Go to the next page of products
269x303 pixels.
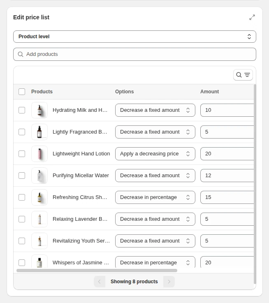pyautogui.click(x=169, y=282)
